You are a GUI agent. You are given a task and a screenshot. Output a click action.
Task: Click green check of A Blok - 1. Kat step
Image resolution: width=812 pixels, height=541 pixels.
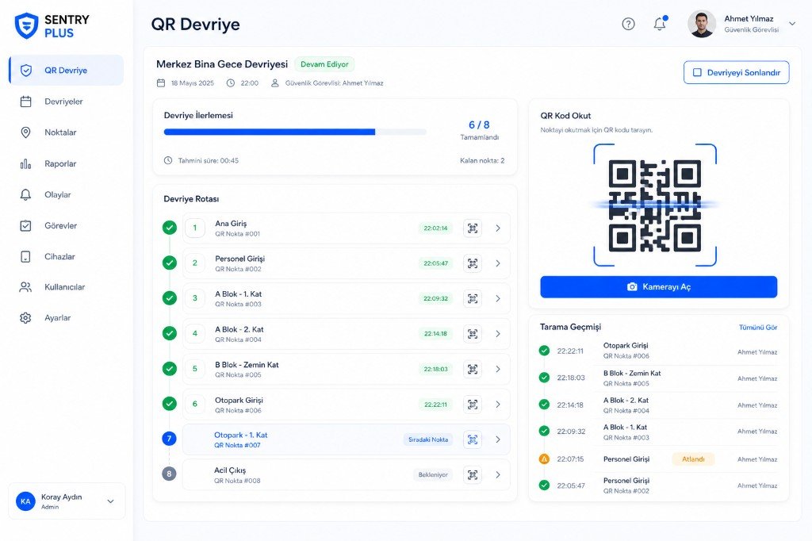point(170,298)
